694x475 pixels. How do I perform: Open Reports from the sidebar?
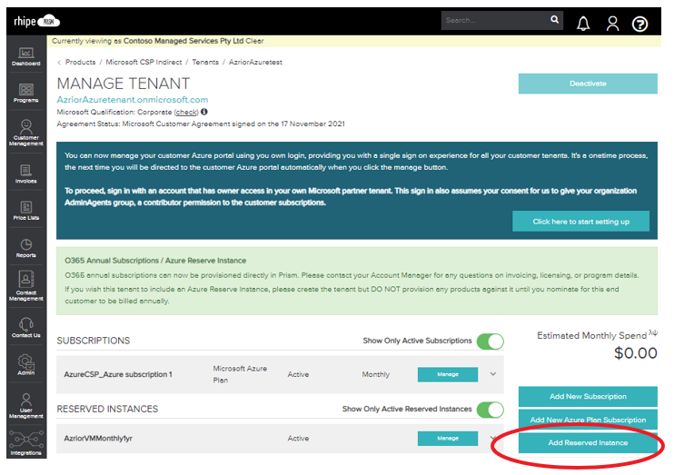25,248
